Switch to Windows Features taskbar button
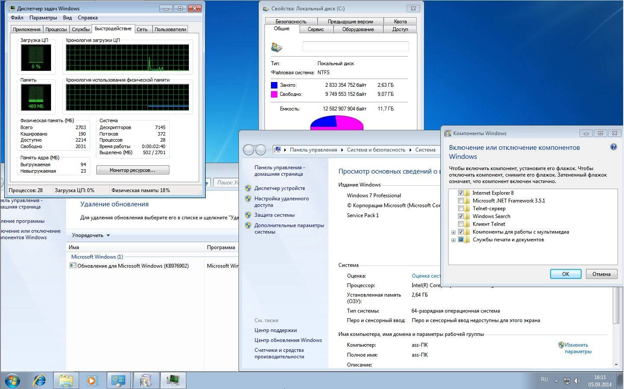624x389 pixels. (x=146, y=380)
